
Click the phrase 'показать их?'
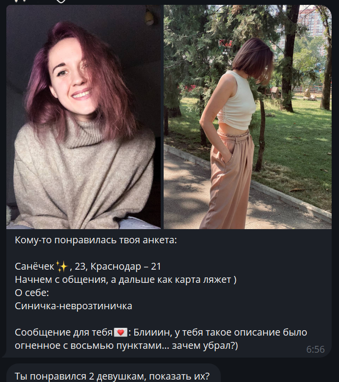(179, 377)
